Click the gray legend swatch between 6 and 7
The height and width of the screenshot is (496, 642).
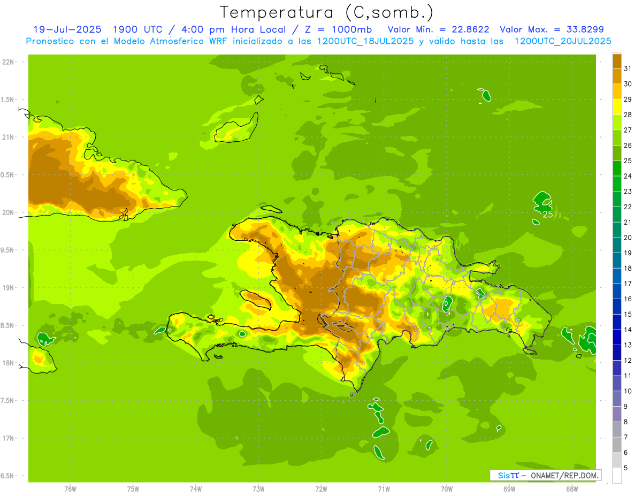click(617, 445)
